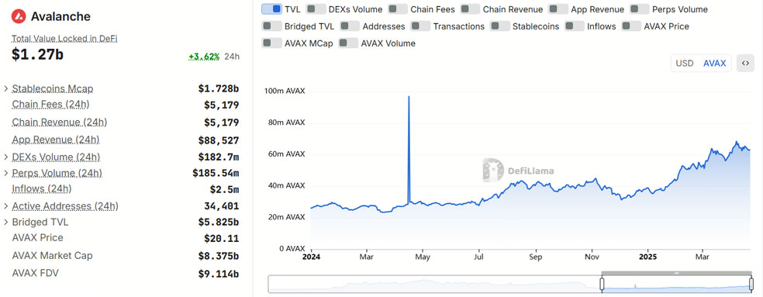Image resolution: width=763 pixels, height=297 pixels.
Task: Turn on the AVAX MCap toggle
Action: [x=271, y=43]
